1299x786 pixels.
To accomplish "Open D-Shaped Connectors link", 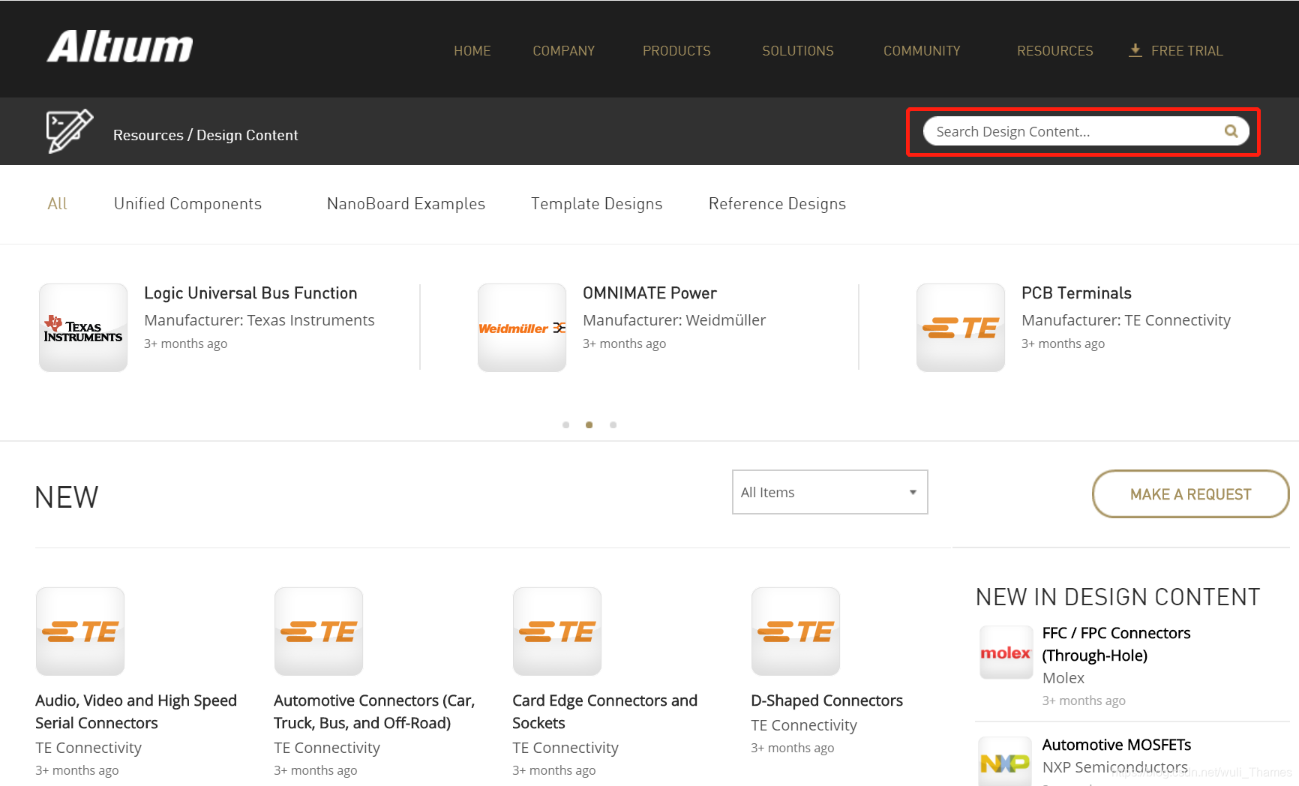I will tap(826, 700).
